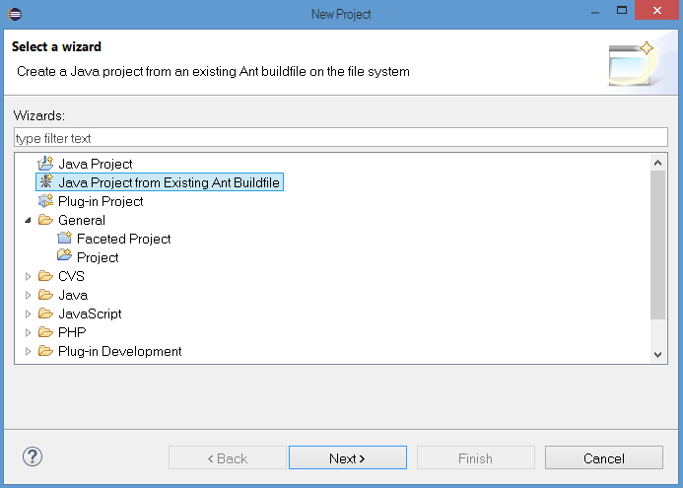Click the Eclipse icon in title bar
683x488 pixels.
[13, 14]
